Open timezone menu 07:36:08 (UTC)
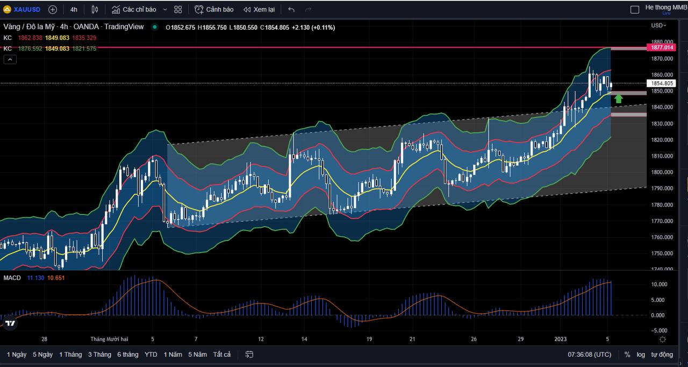Viewport: 688px width, 367px height. click(x=590, y=355)
